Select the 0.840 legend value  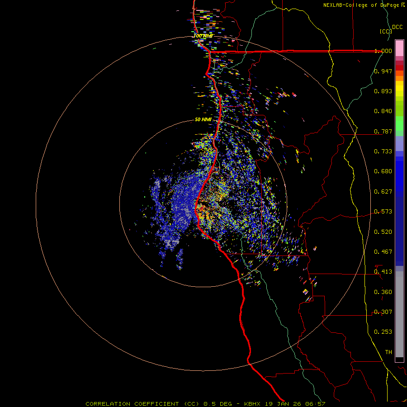tap(383, 111)
